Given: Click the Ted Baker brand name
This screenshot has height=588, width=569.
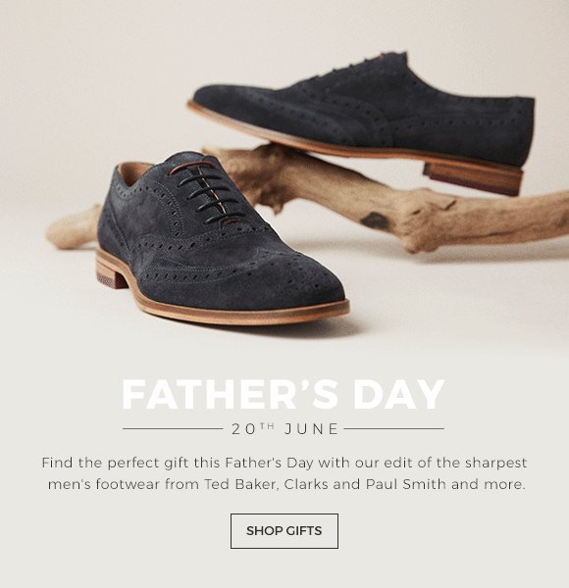Looking at the screenshot, I should tap(240, 484).
